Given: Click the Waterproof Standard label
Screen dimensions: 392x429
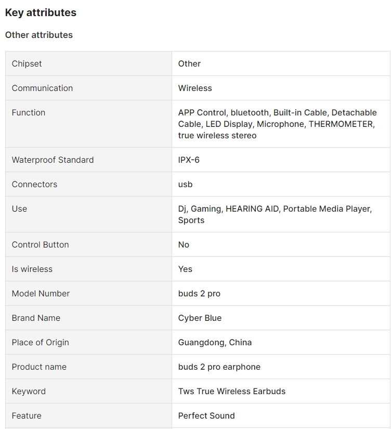Looking at the screenshot, I should point(53,160).
